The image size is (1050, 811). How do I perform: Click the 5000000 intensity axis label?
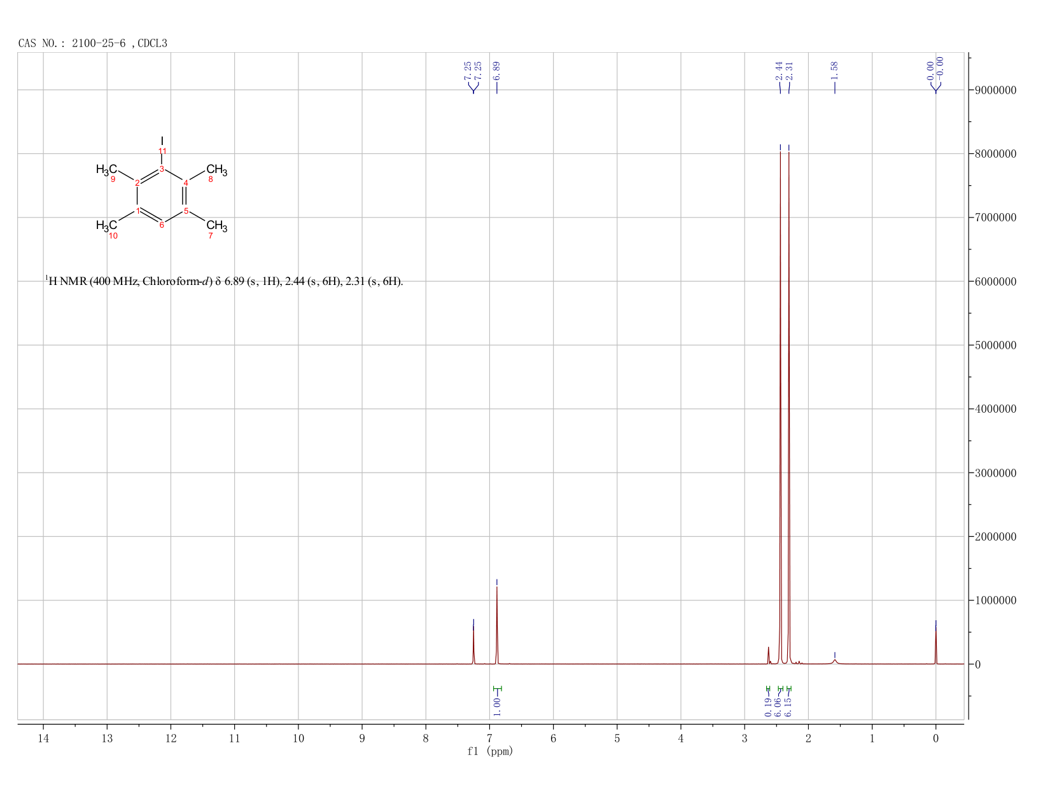tap(995, 345)
